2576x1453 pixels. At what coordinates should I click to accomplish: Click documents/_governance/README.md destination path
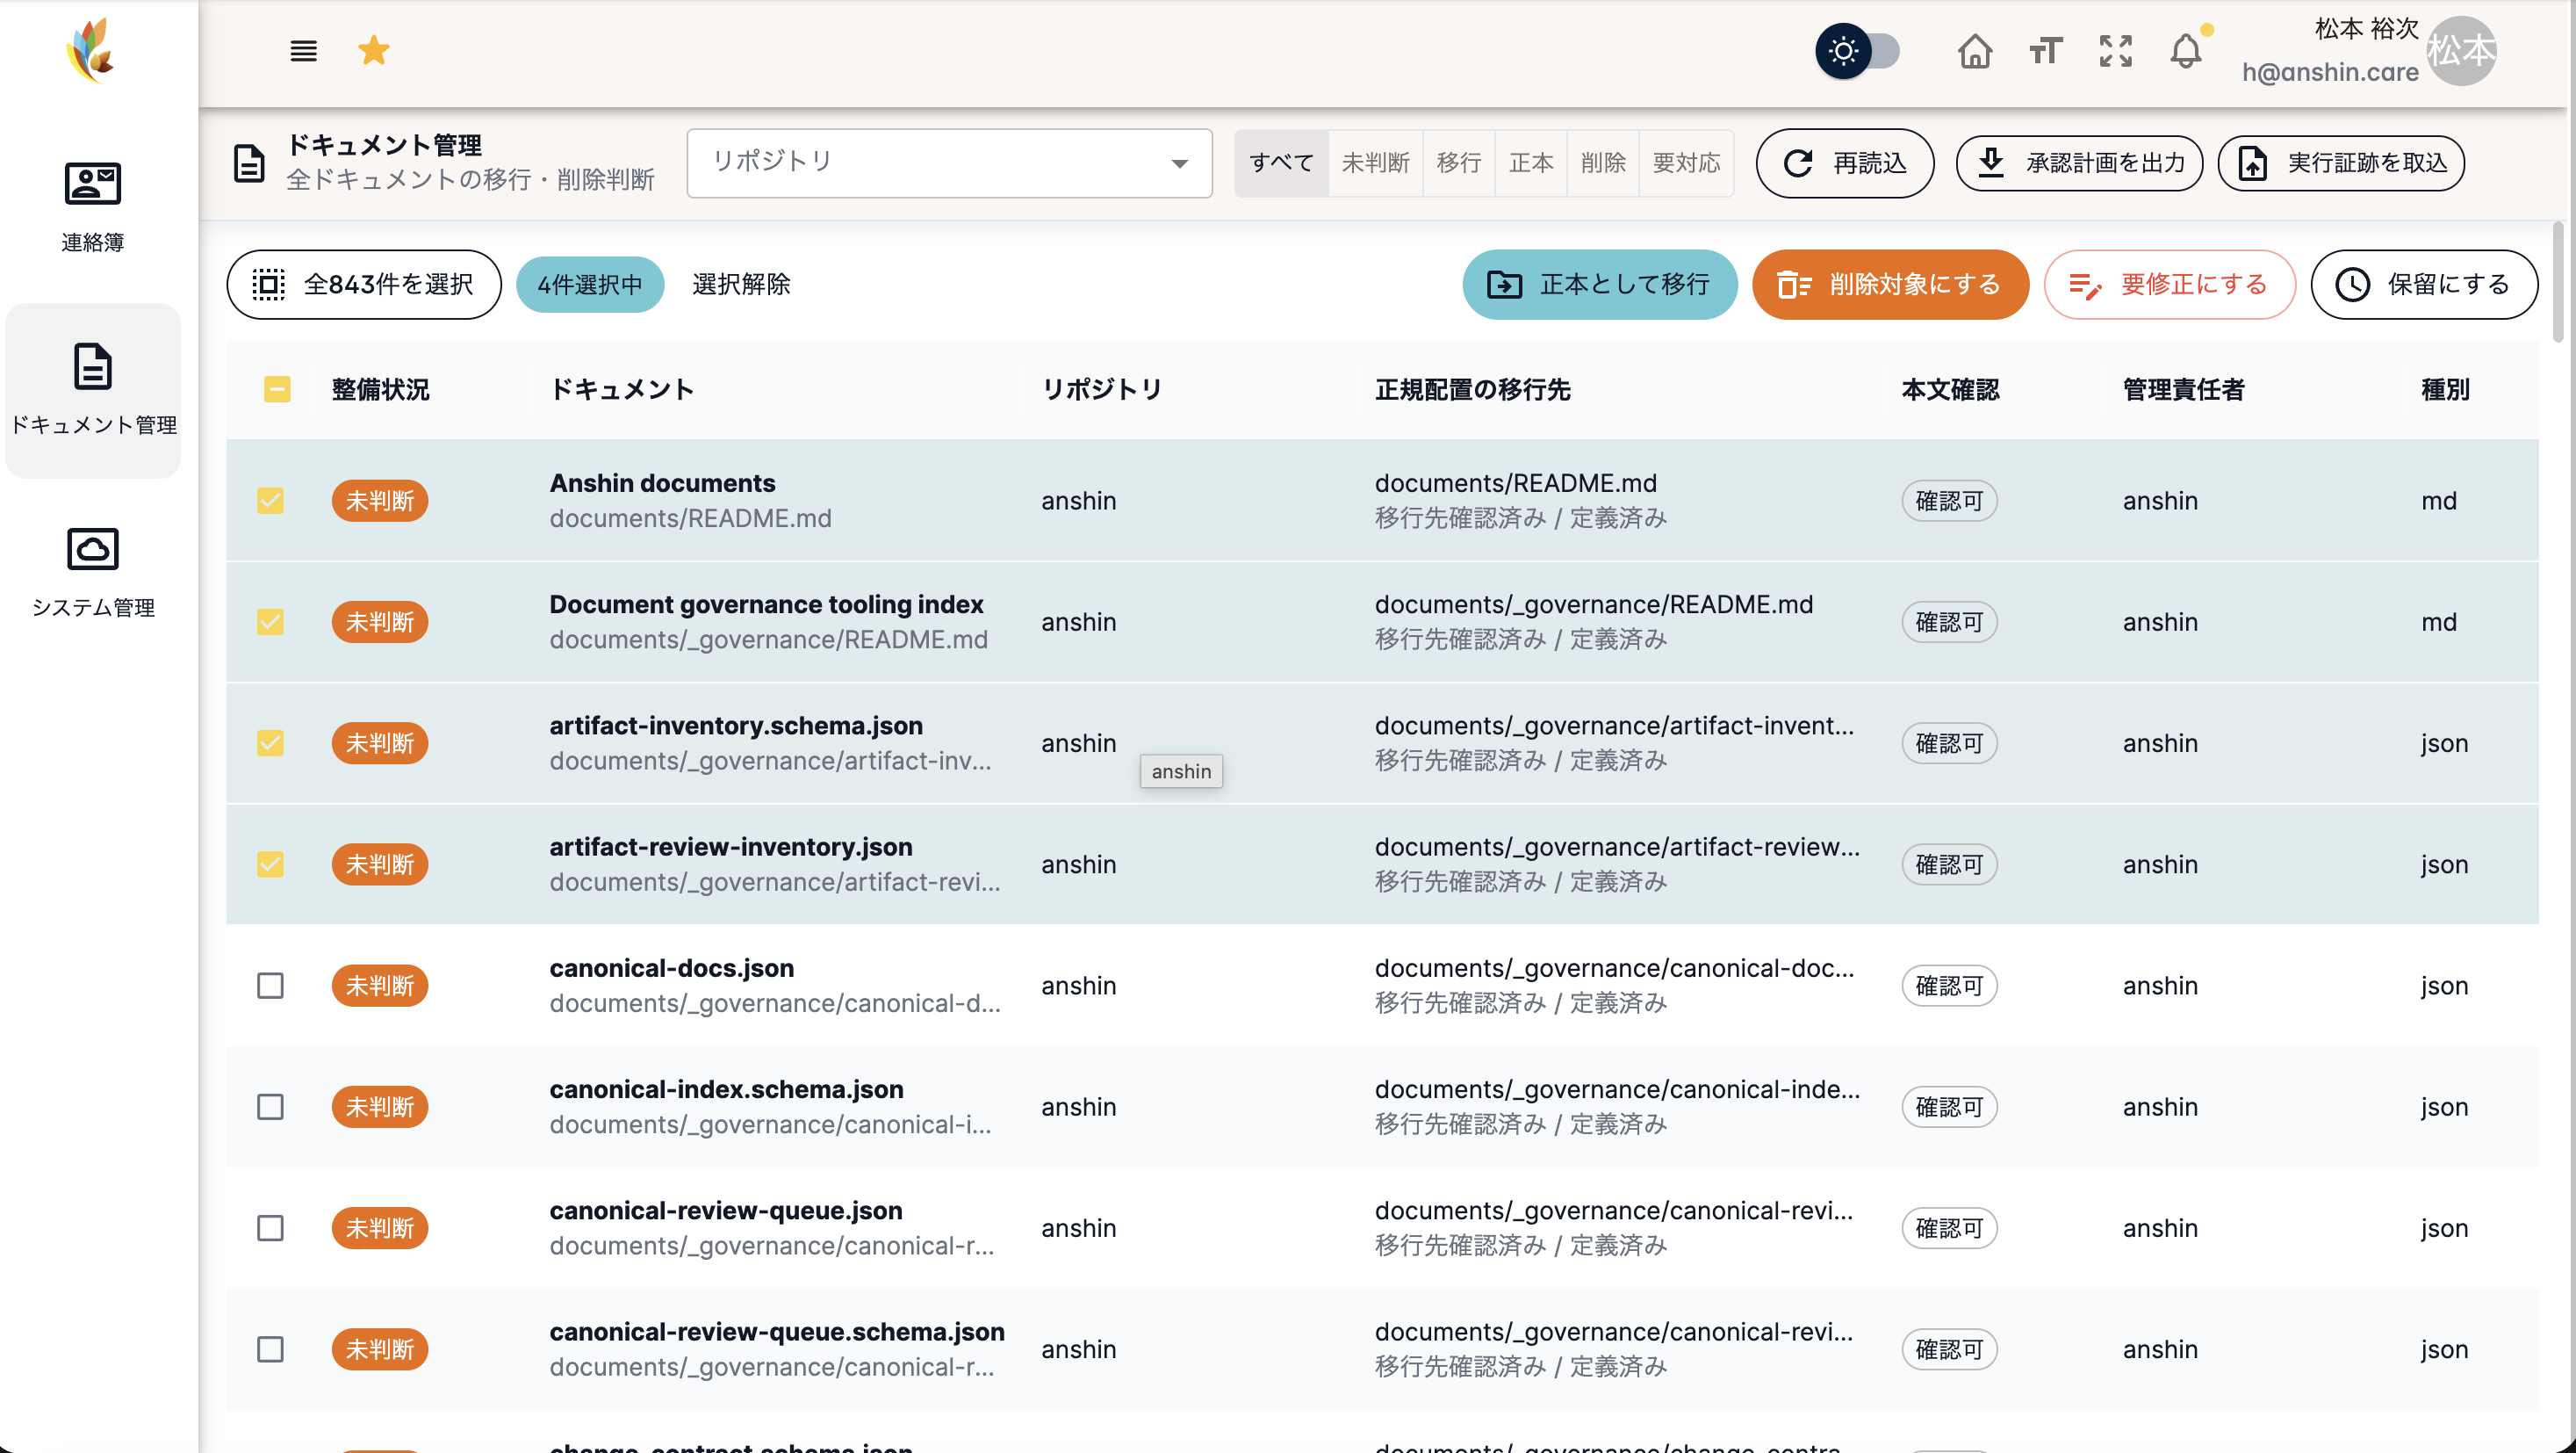pyautogui.click(x=1593, y=604)
